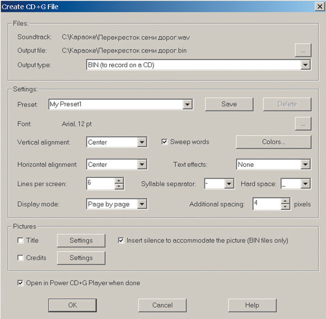Enable the Credits picture checkbox

coord(21,258)
